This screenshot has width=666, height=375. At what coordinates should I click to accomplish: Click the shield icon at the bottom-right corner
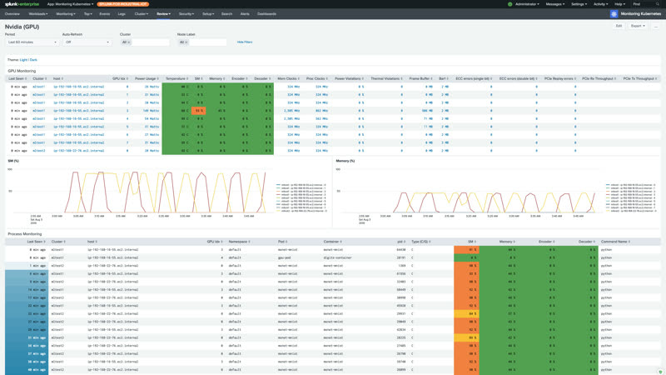pos(660,371)
